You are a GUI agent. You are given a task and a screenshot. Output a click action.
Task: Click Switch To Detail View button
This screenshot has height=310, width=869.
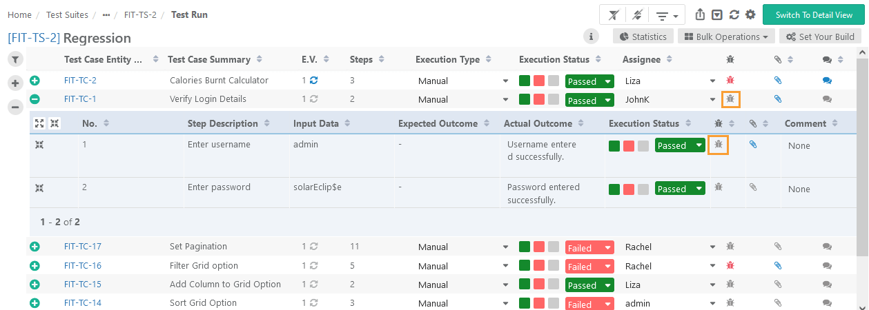[x=813, y=15]
